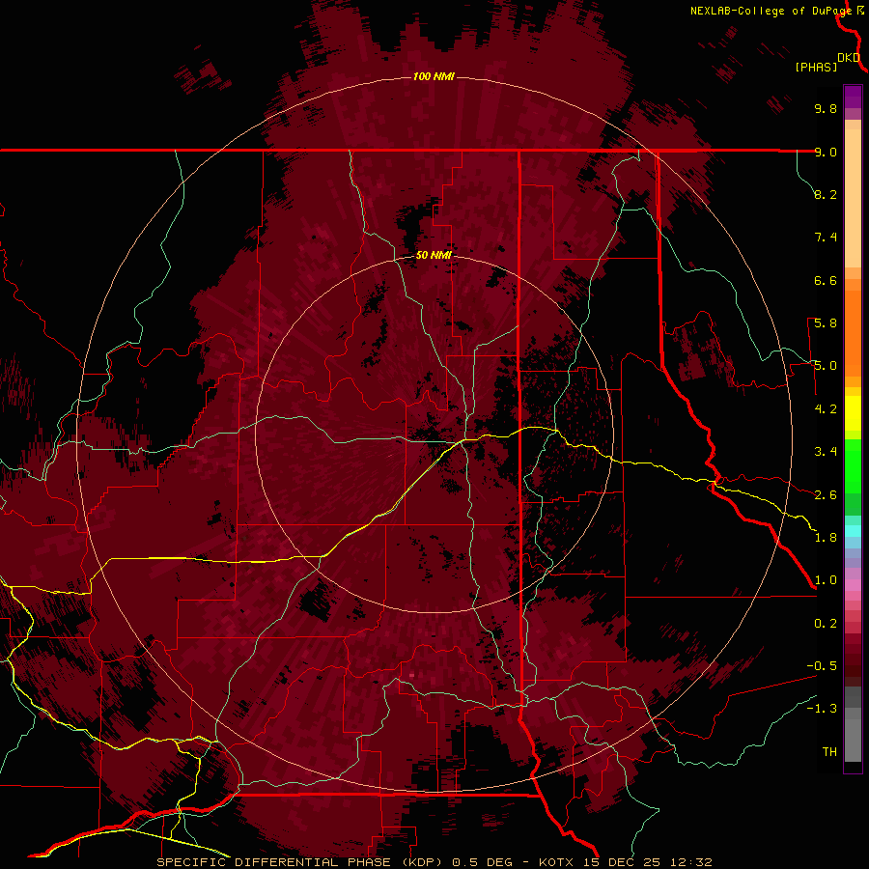
Task: Click the Specific Differential Phase (KDP) title text
Action: [299, 862]
